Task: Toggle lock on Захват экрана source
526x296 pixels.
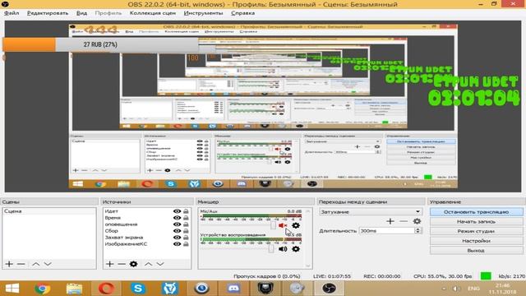Action: click(186, 238)
